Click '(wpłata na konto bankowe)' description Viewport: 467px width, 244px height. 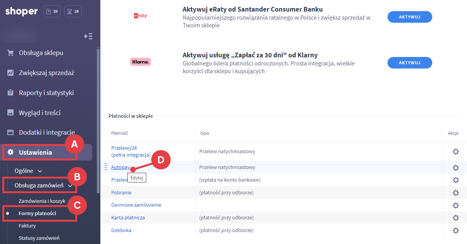click(230, 180)
